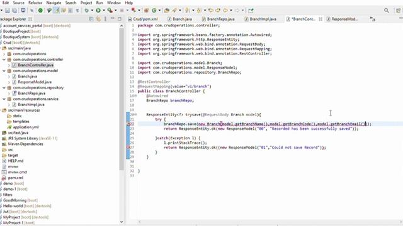Click the Forward navigation arrow icon
This screenshot has width=403, height=226.
pos(237,11)
